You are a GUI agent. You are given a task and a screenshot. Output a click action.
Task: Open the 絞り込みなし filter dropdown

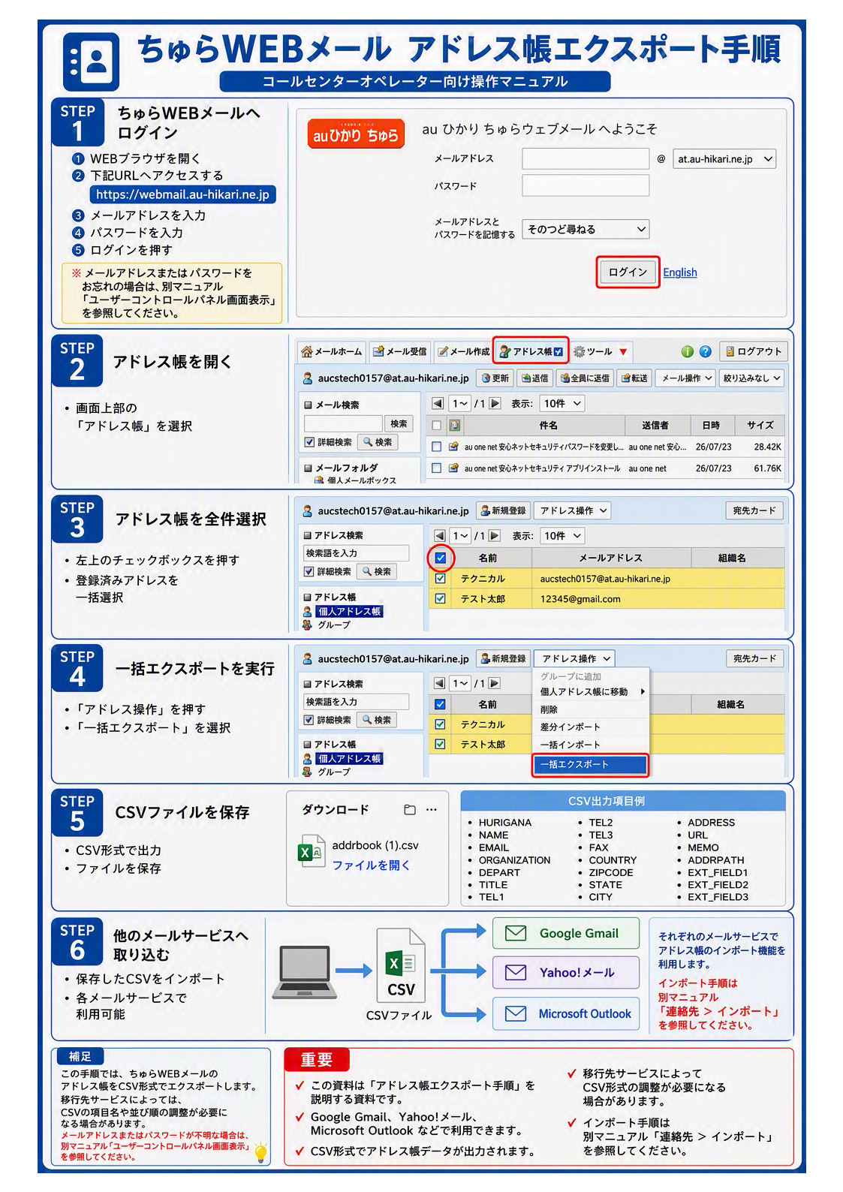pos(751,378)
